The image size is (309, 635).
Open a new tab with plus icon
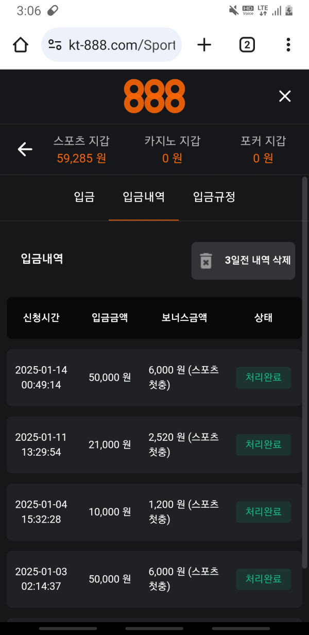coord(204,45)
